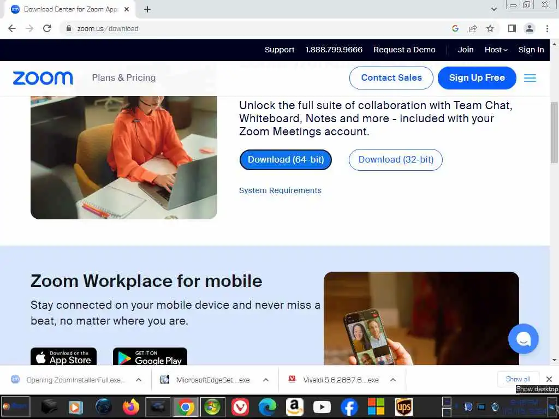
Task: Open the globe taskbar icon
Action: (x=103, y=407)
